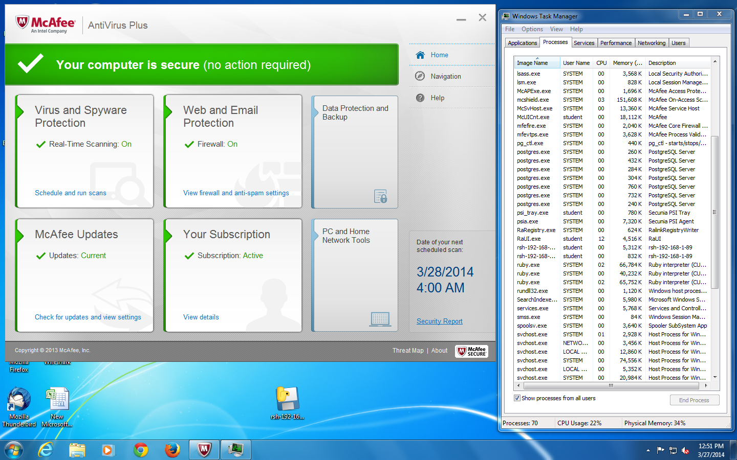Click the Home house icon in McAfee

tap(420, 55)
